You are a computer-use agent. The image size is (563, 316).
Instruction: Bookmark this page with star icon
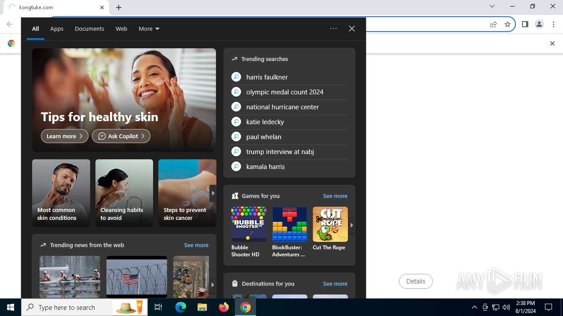pos(508,24)
